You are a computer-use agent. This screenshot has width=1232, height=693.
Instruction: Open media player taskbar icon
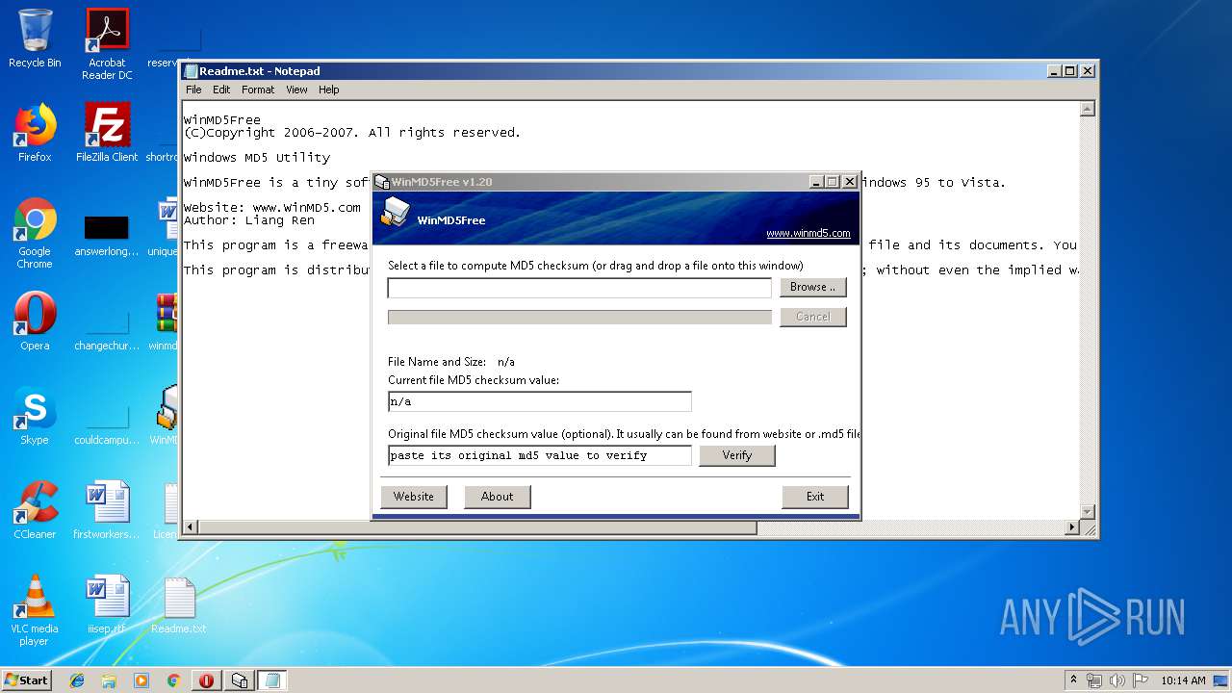(x=141, y=680)
